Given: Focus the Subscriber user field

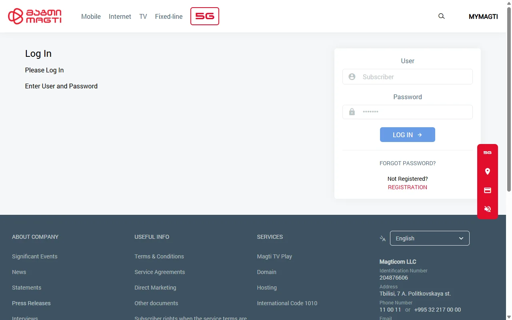Looking at the screenshot, I should 408,77.
